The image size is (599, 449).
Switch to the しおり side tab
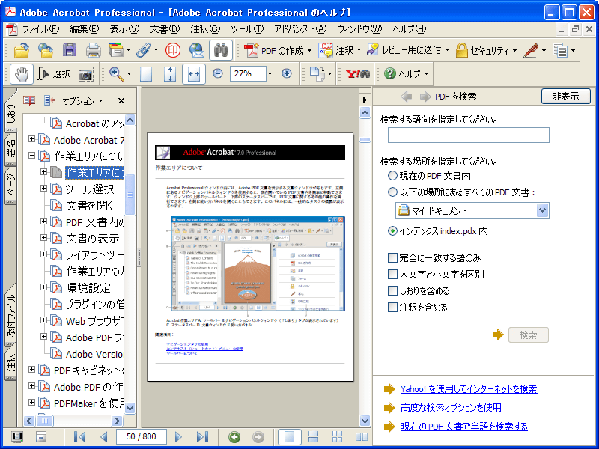tap(10, 112)
